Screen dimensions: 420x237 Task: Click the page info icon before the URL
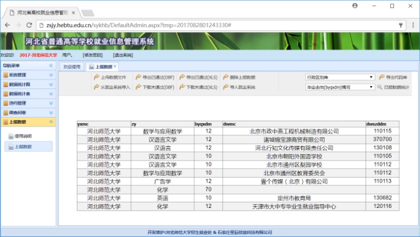(x=41, y=25)
